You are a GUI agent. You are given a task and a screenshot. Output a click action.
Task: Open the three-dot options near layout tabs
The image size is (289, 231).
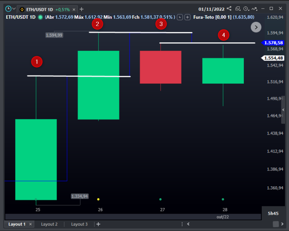click(182, 224)
